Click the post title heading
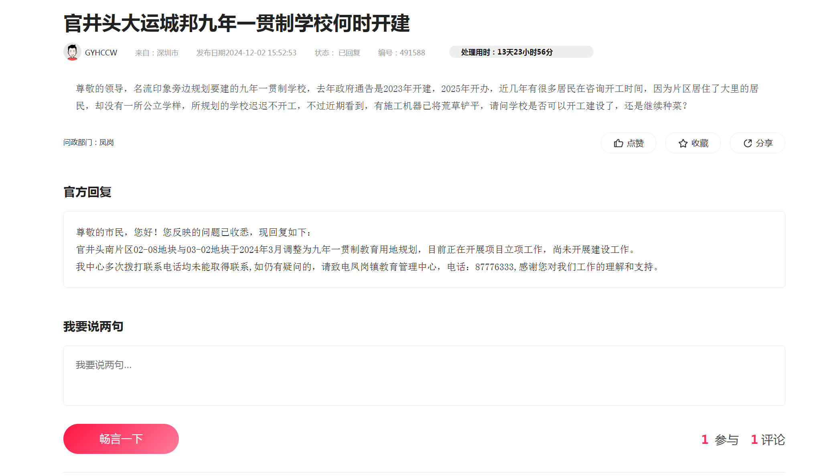This screenshot has height=476, width=817. click(x=237, y=23)
